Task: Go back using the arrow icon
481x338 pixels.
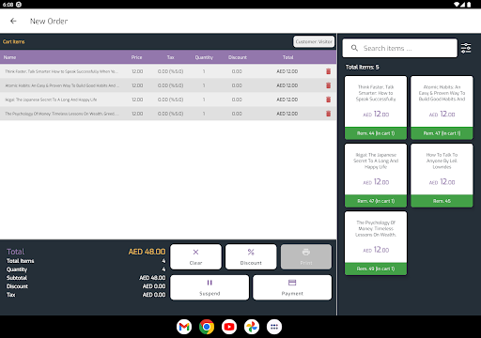Action: 13,21
